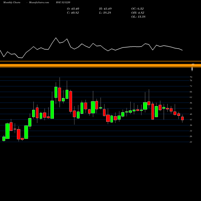
Task: Click price axis label 71
Action: [x=191, y=86]
